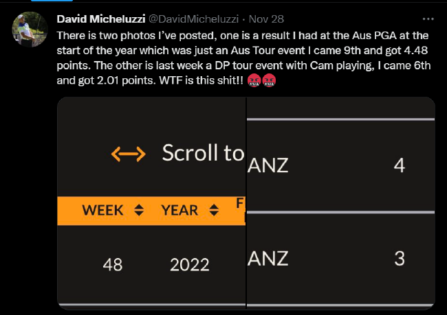Click the orange horizontal scroll arrows icon

click(129, 154)
